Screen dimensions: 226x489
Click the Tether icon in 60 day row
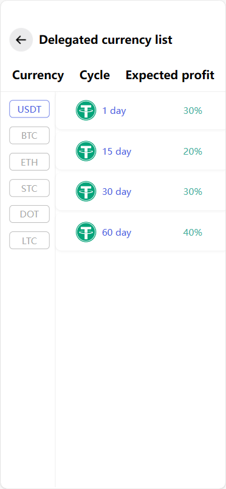click(x=86, y=232)
